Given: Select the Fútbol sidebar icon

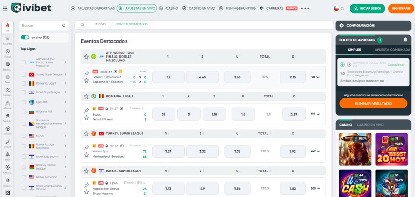Looking at the screenshot, I should tap(7, 53).
